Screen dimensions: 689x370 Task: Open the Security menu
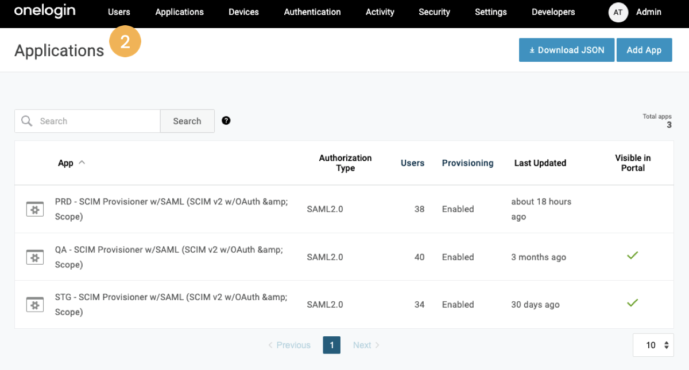(x=434, y=12)
